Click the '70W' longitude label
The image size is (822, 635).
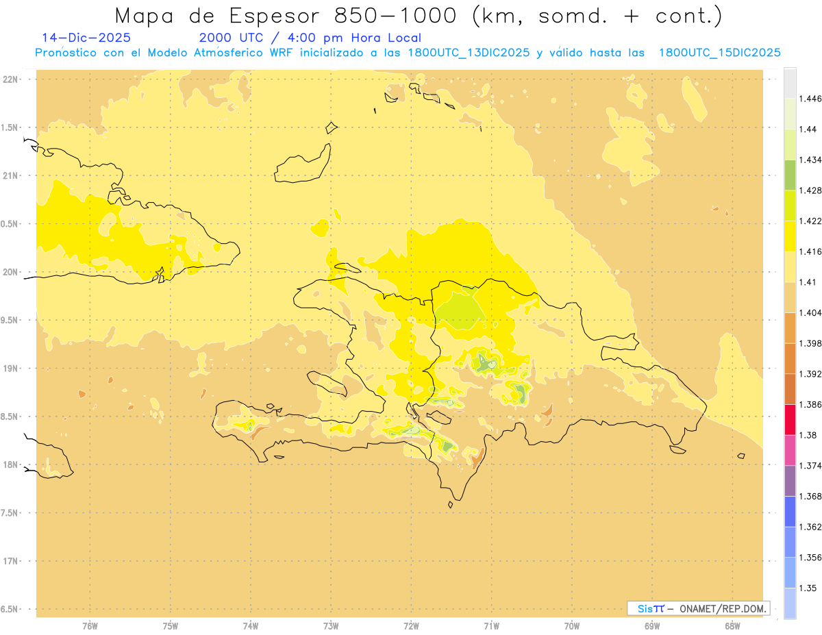572,626
